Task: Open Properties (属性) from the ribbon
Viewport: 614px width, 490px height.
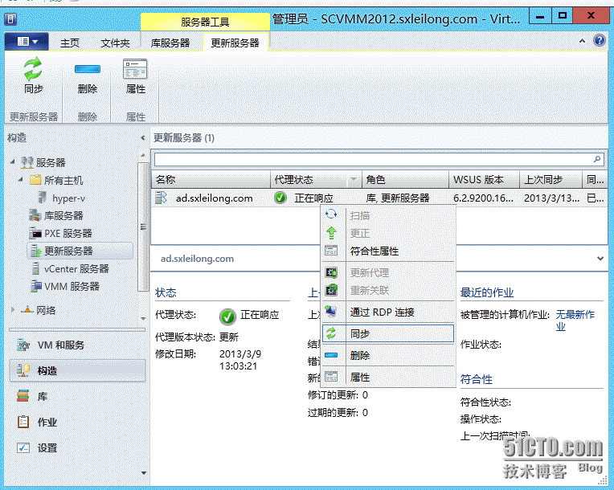Action: [135, 76]
